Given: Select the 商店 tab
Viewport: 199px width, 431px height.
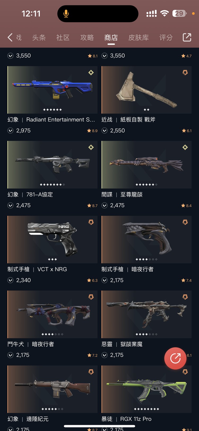Looking at the screenshot, I should pyautogui.click(x=111, y=38).
